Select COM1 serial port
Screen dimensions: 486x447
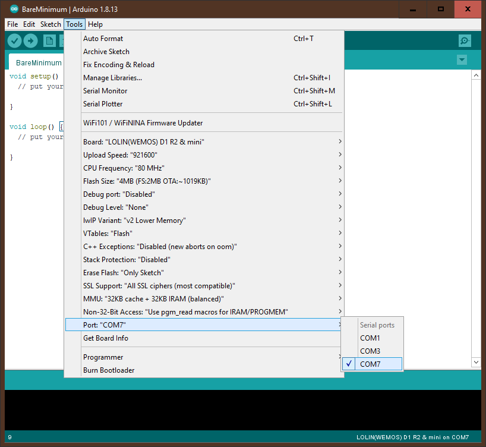point(373,338)
